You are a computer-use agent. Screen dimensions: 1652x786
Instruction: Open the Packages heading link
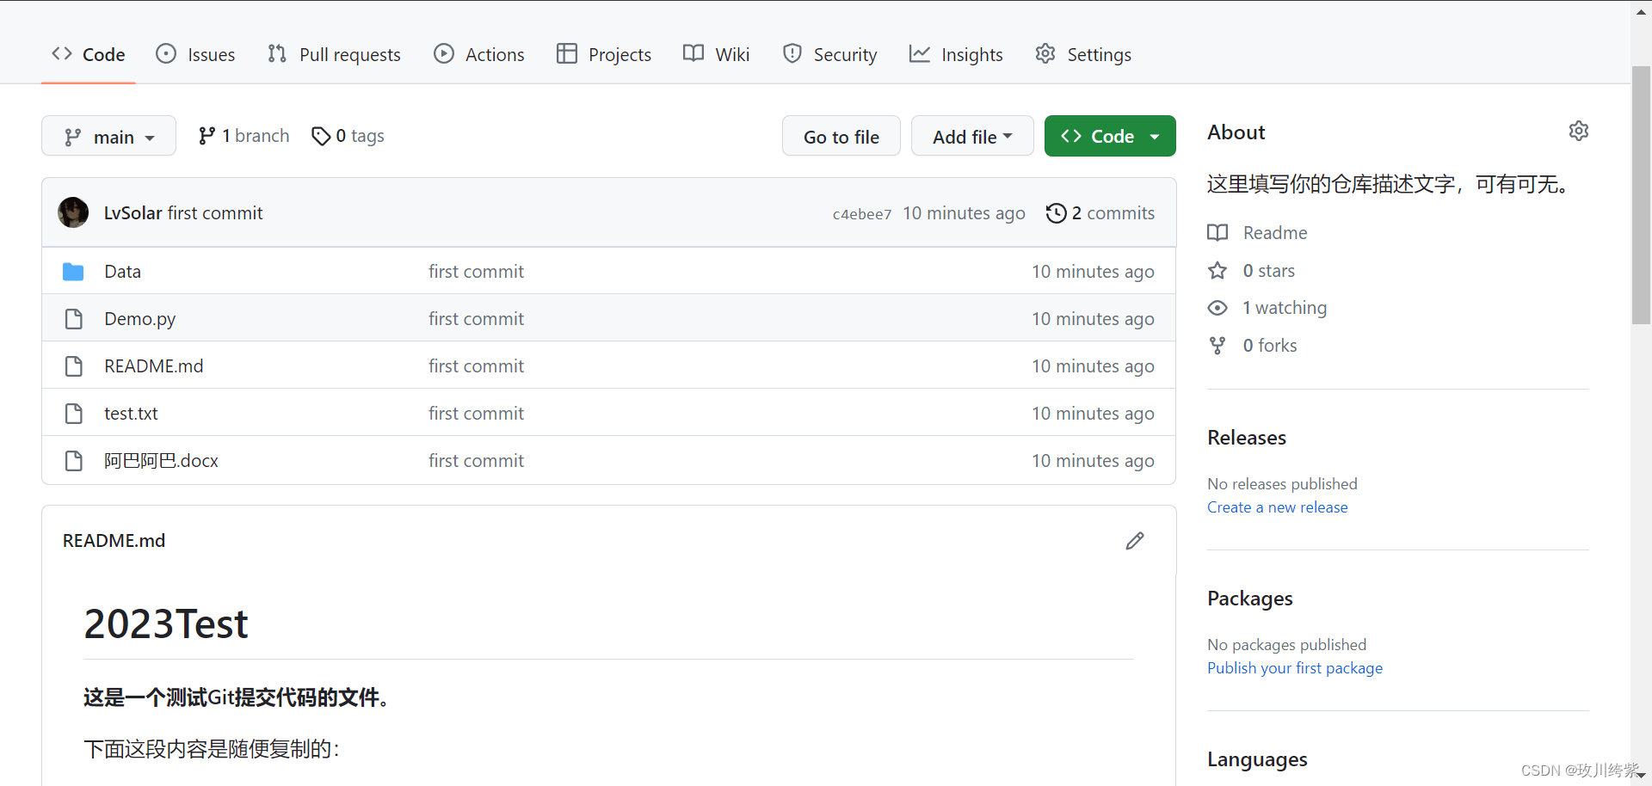pyautogui.click(x=1250, y=599)
